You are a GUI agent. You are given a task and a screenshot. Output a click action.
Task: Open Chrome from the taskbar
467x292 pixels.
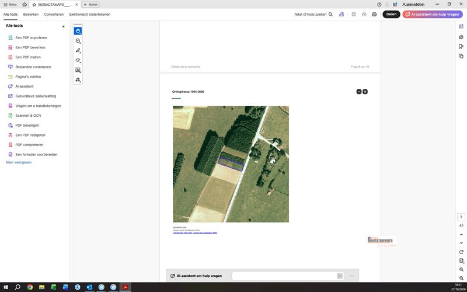click(x=30, y=287)
